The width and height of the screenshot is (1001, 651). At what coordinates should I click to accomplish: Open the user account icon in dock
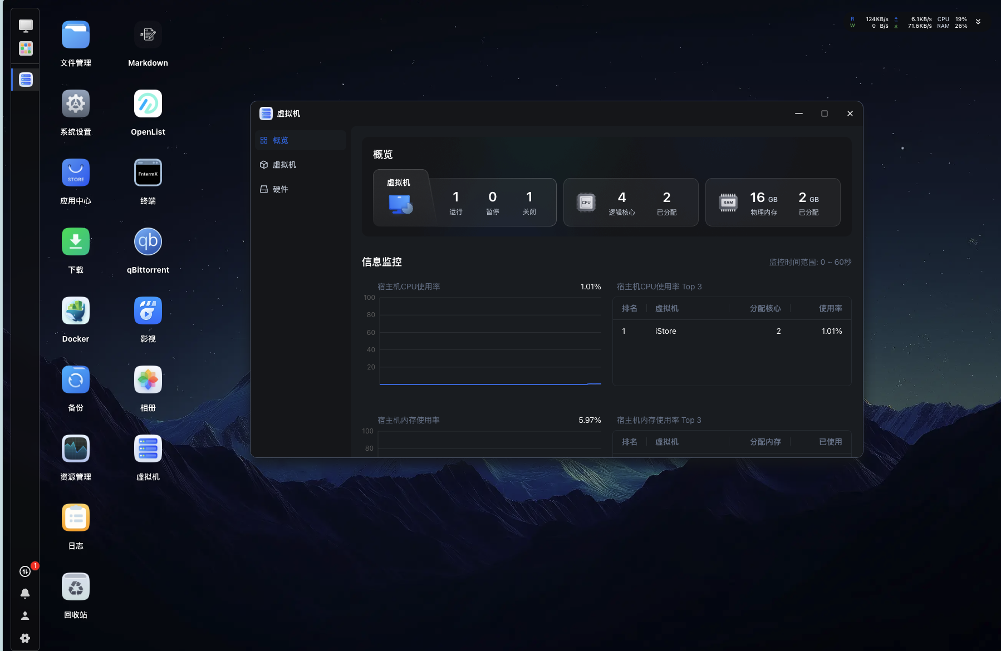pos(25,616)
